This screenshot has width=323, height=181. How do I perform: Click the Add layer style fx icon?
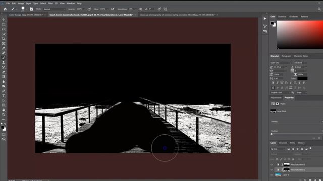305,180
